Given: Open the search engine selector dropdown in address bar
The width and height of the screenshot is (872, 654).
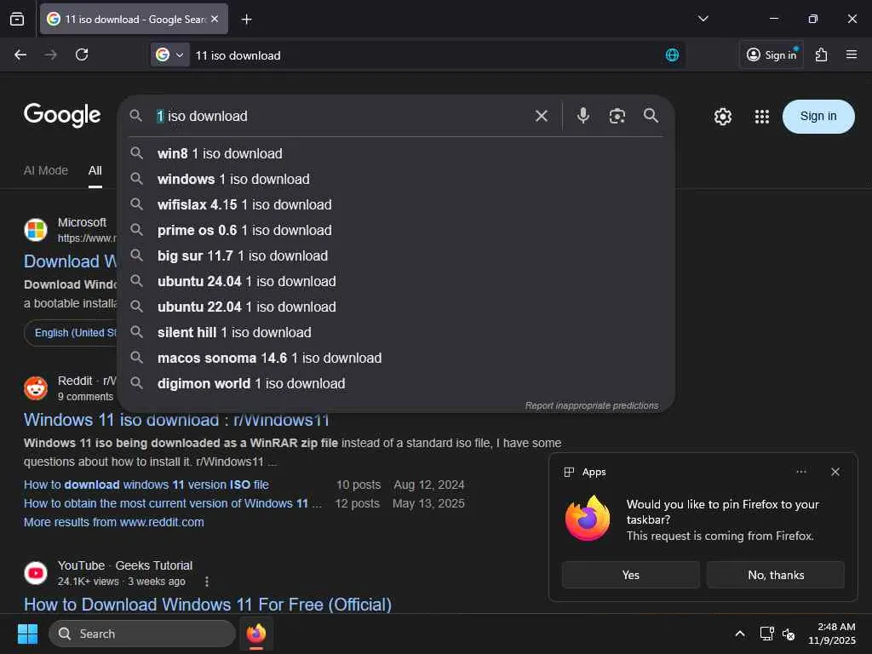Looking at the screenshot, I should 170,55.
